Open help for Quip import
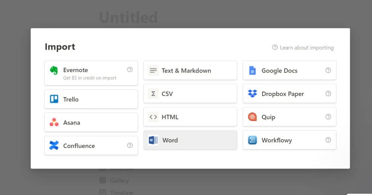The image size is (372, 195). [x=328, y=116]
